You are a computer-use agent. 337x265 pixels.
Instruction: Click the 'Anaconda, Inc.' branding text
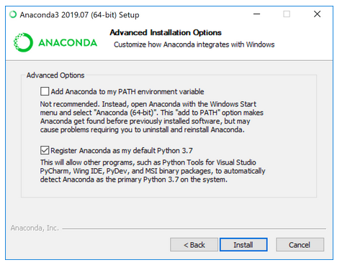click(x=35, y=228)
